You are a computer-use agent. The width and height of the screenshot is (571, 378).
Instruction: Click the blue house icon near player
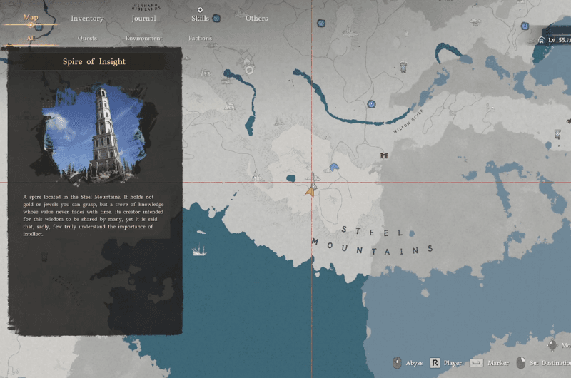(x=334, y=167)
